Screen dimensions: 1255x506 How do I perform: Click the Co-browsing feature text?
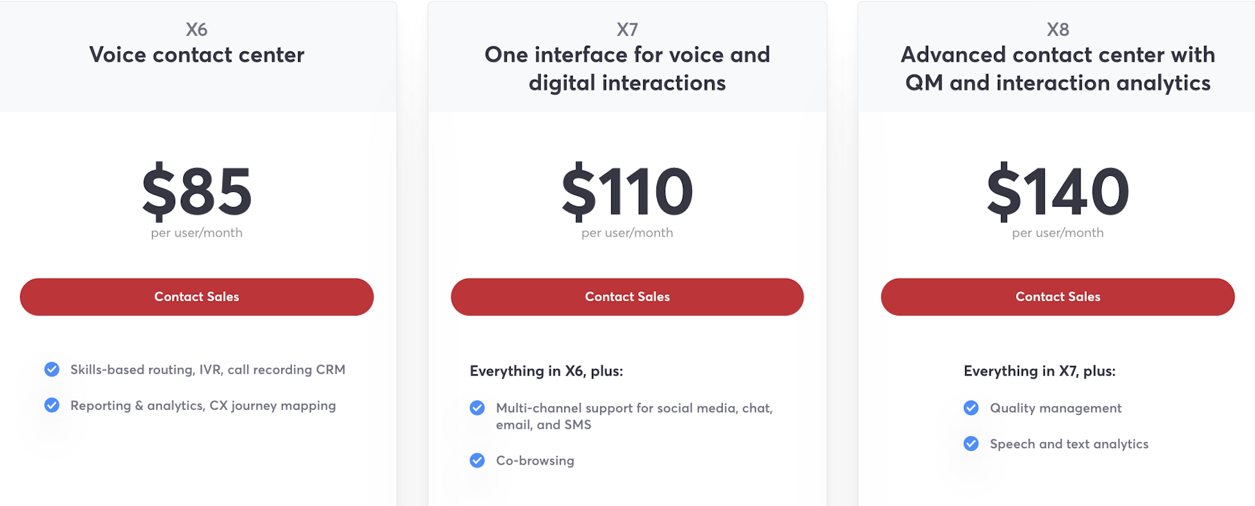click(535, 461)
